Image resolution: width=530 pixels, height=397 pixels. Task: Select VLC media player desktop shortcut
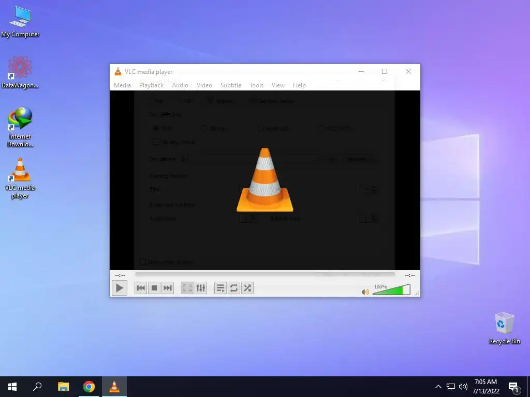(20, 178)
